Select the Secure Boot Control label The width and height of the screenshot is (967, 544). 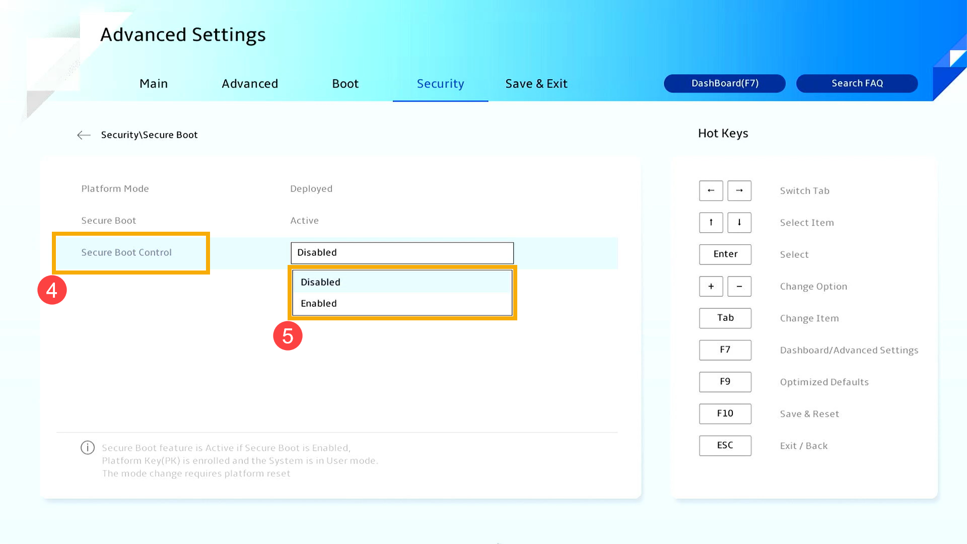[126, 253]
